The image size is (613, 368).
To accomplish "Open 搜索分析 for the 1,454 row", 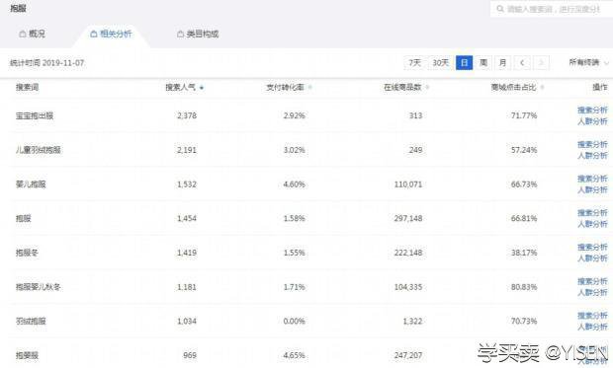I will 592,213.
